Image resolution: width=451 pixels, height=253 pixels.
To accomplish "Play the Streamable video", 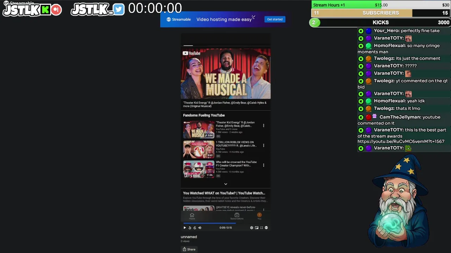I will click(185, 228).
